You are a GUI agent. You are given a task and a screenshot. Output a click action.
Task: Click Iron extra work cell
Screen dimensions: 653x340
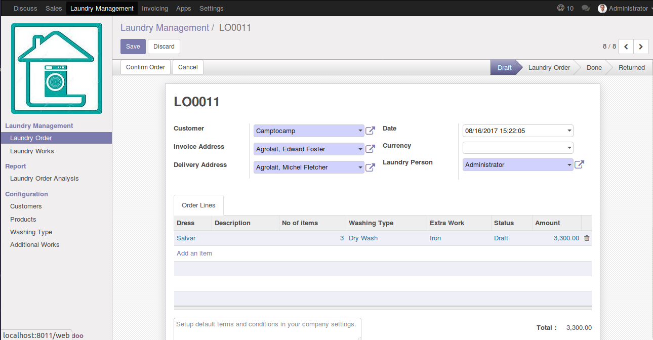459,238
